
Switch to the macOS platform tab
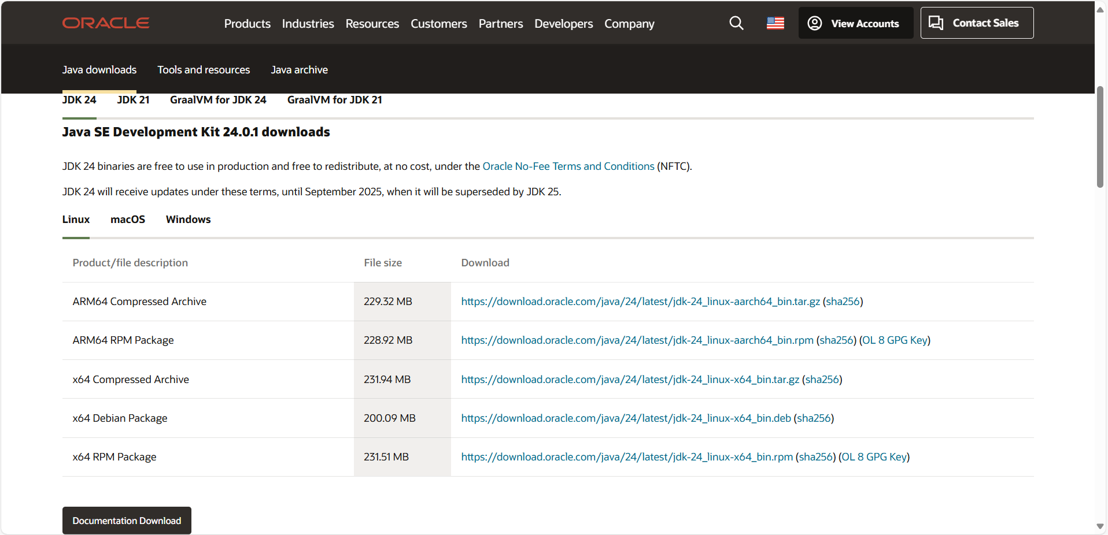[x=128, y=220]
